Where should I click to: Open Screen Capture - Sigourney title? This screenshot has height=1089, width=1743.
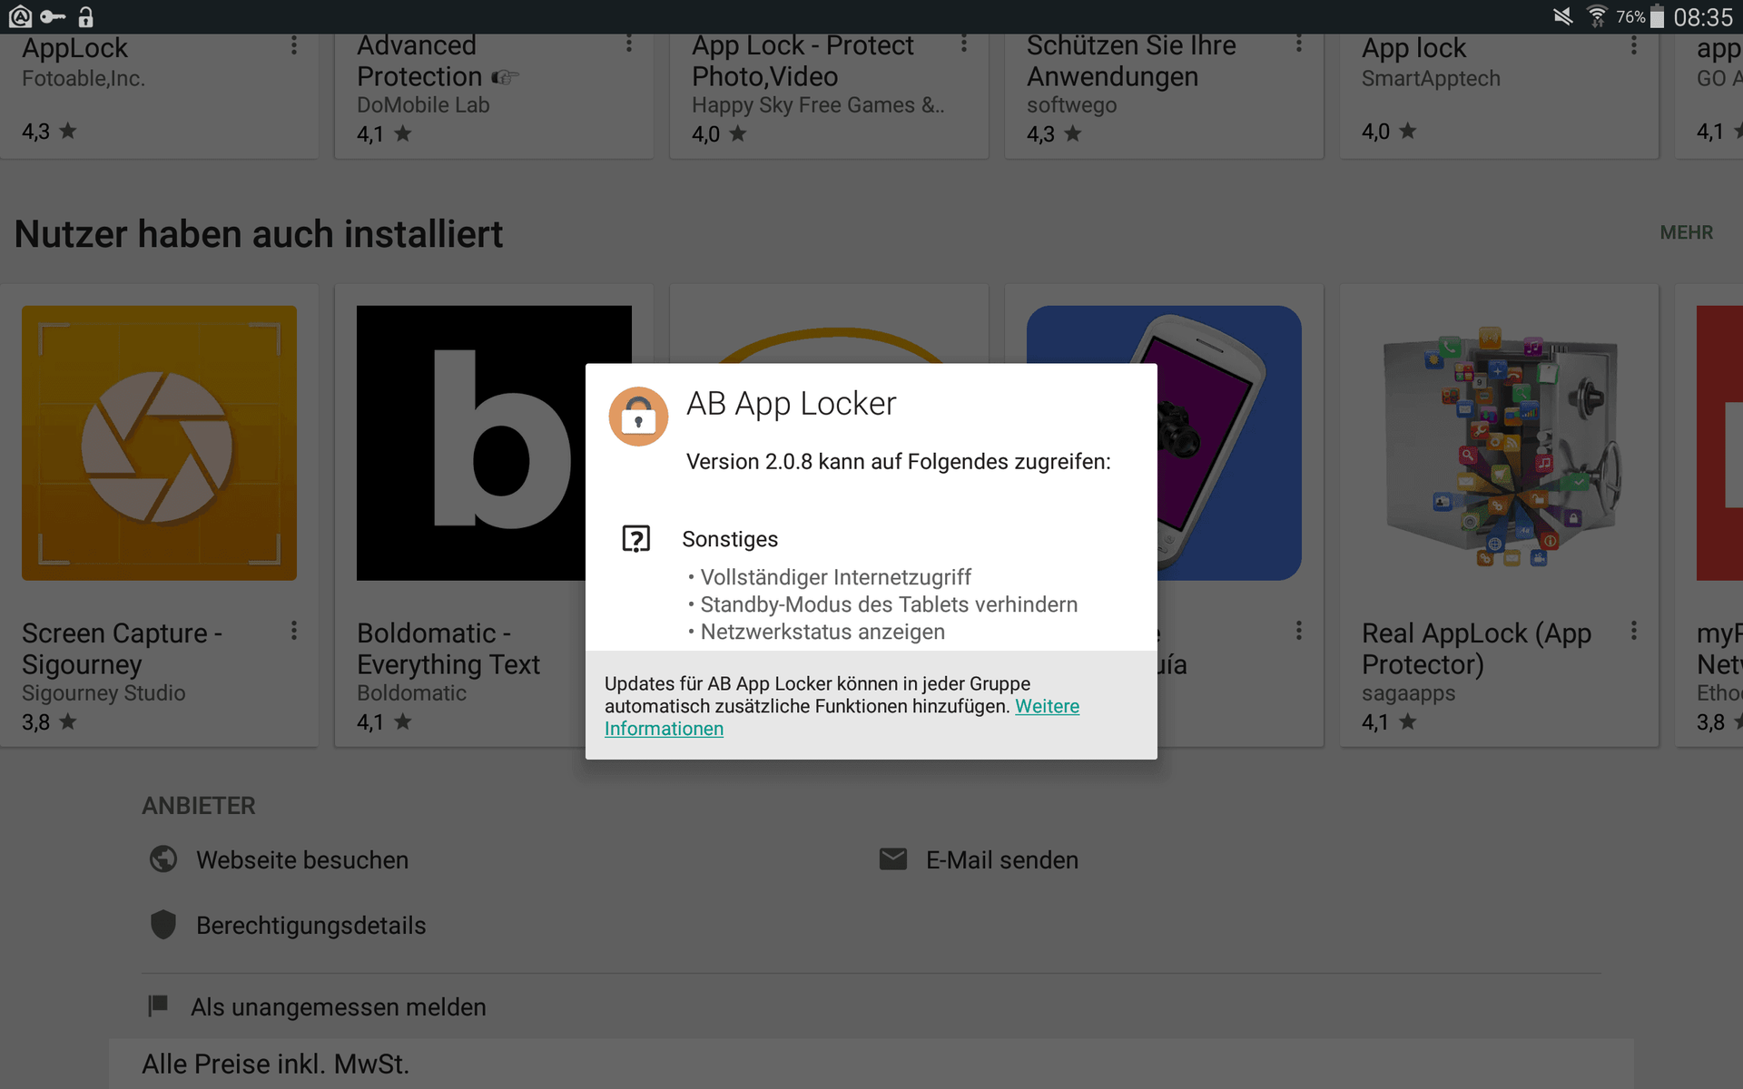point(122,648)
